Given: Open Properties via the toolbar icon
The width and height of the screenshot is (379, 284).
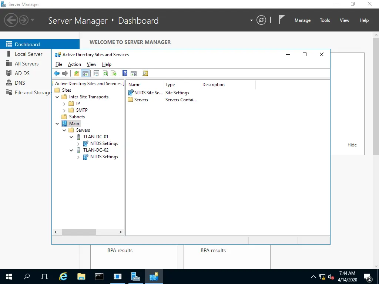Looking at the screenshot, I should pyautogui.click(x=96, y=74).
